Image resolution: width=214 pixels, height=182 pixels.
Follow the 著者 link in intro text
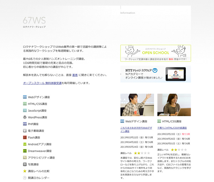75,75
